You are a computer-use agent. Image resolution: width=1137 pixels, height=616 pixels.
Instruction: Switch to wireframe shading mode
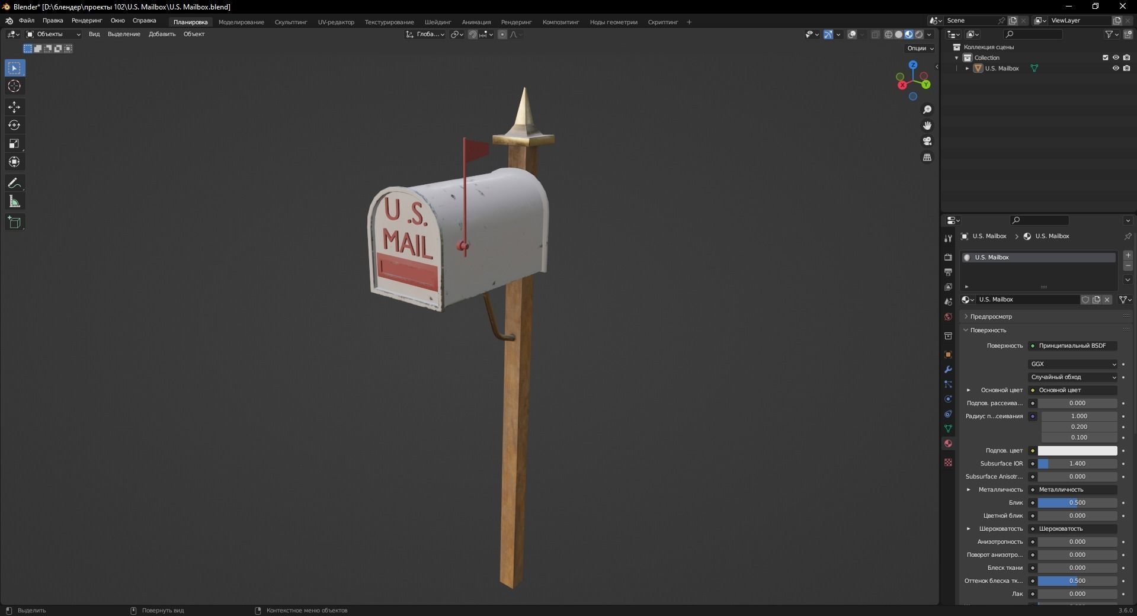[x=888, y=34]
